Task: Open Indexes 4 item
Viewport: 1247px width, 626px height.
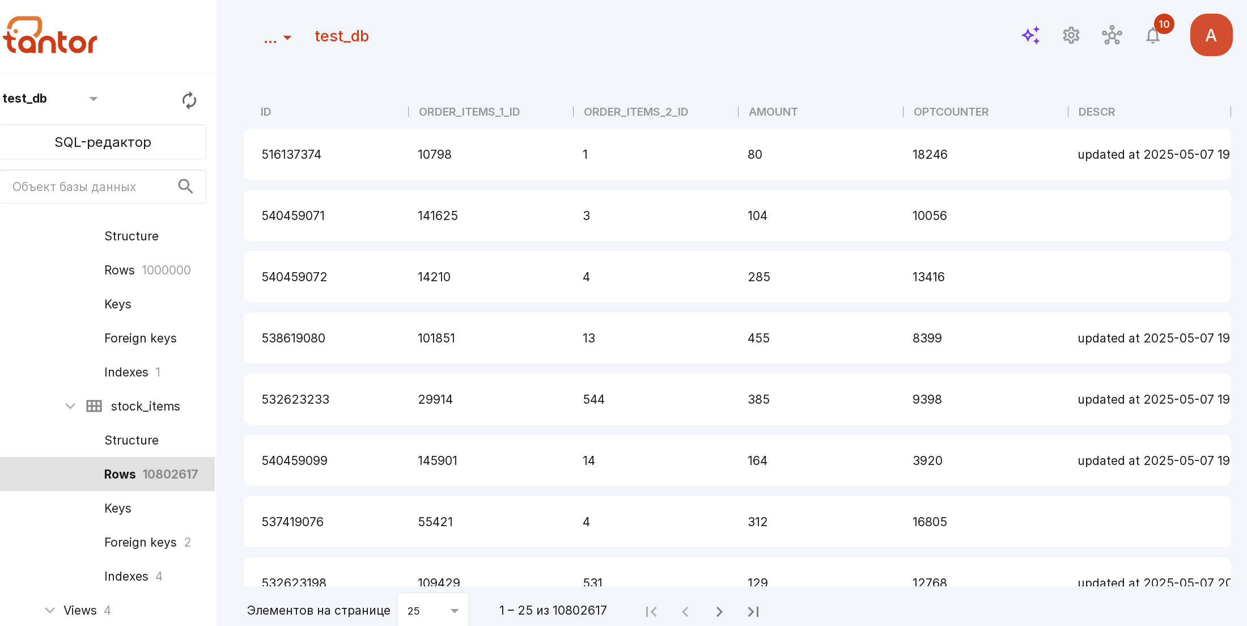Action: (x=133, y=576)
